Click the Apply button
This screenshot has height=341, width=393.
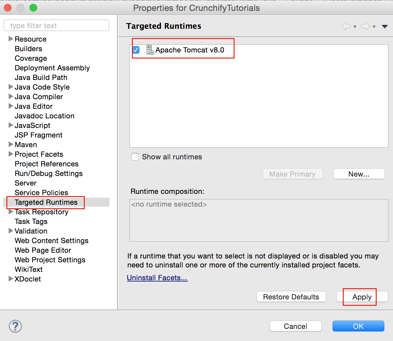tap(362, 297)
